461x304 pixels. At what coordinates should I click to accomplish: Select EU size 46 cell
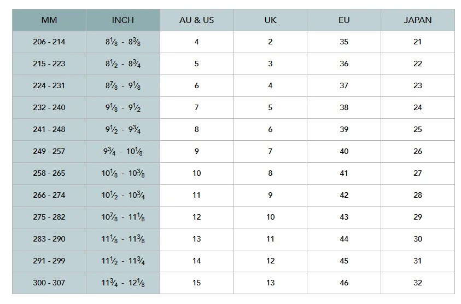(344, 283)
